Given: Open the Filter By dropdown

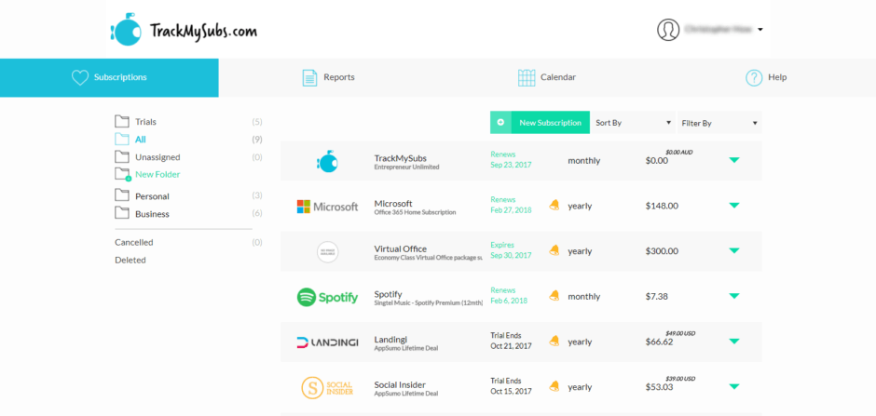Looking at the screenshot, I should click(719, 123).
